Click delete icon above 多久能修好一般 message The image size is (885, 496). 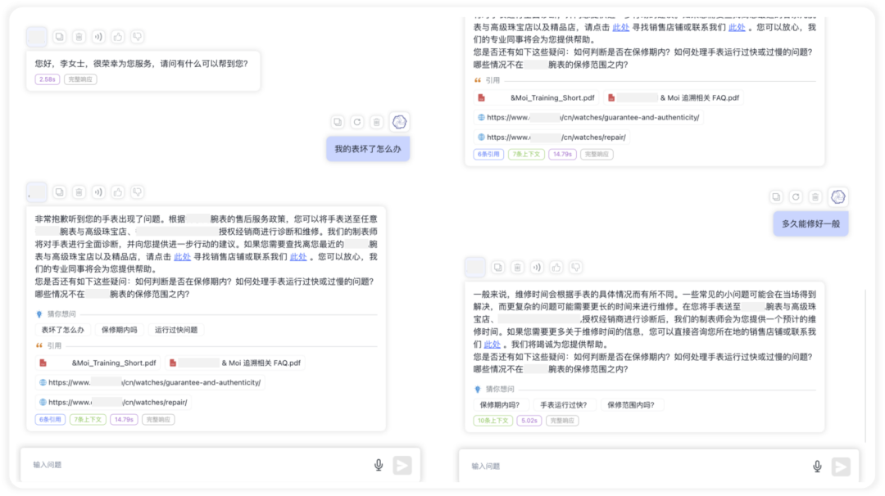click(x=815, y=197)
